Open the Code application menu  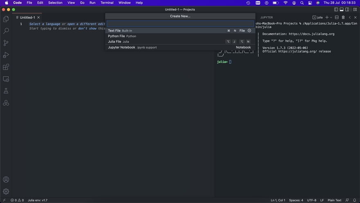coord(18,3)
